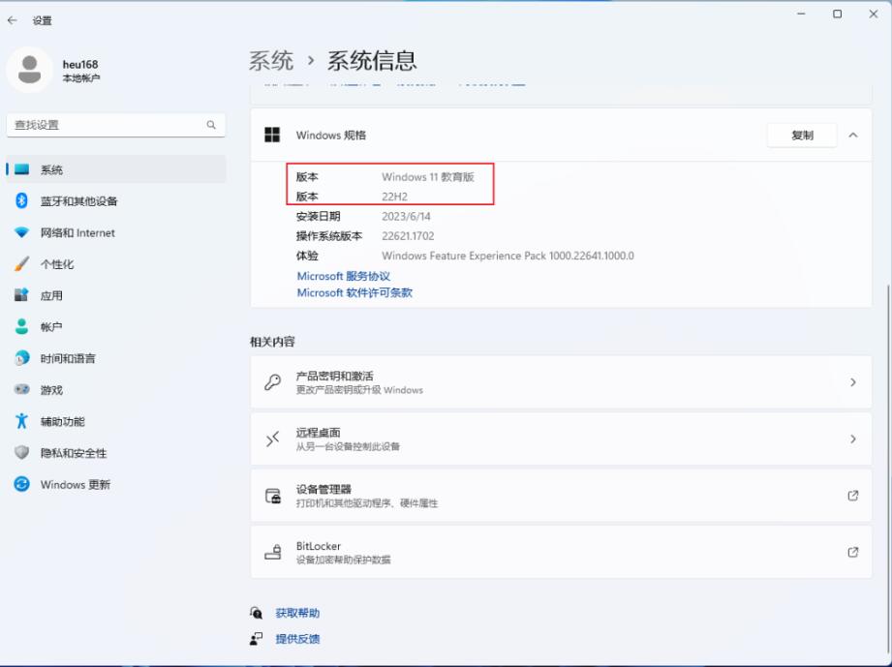Click the Windows Feature Experience Pack text
This screenshot has width=892, height=667.
point(508,256)
